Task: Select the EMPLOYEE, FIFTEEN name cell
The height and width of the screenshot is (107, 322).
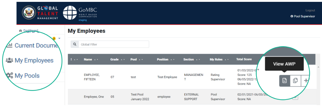Action: tap(92, 77)
